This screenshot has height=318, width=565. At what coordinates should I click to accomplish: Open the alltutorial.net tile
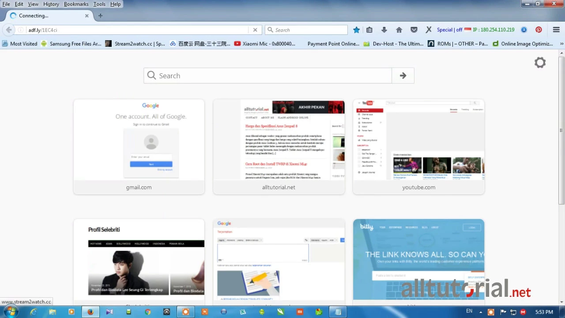(279, 147)
